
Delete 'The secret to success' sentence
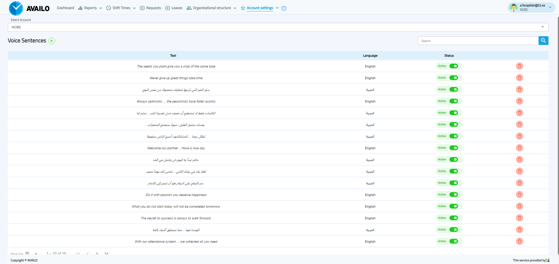point(519,218)
